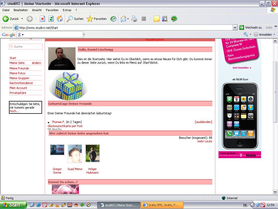This screenshot has width=278, height=209.
Task: Click the mail envelope toolbar icon
Action: tap(124, 19)
